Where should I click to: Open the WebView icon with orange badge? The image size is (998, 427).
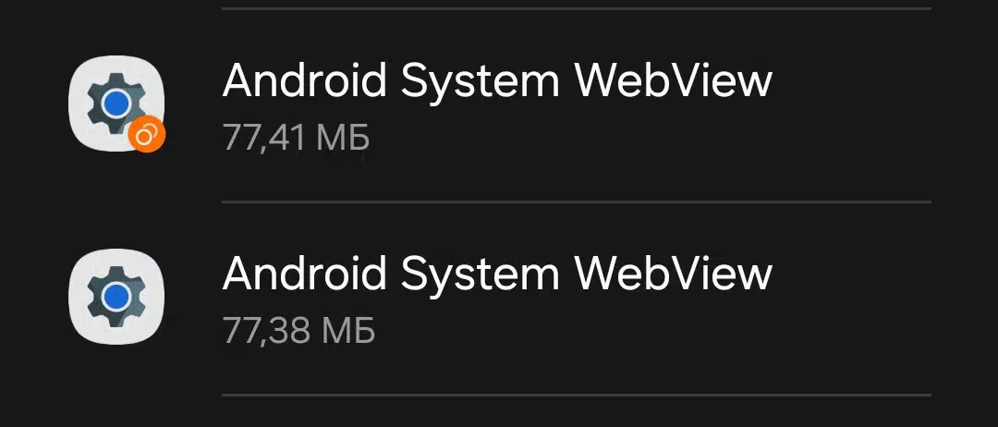coord(116,104)
